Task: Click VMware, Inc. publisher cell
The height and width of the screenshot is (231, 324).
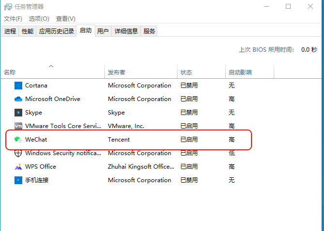Action: pos(126,126)
